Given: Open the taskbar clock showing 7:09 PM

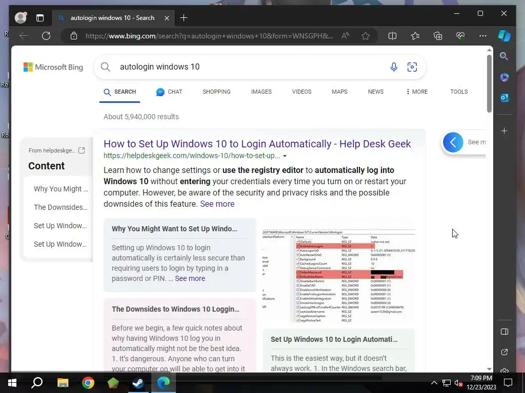Looking at the screenshot, I should 481,383.
